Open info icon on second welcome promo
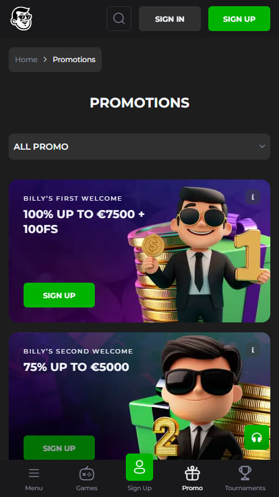 [x=253, y=350]
